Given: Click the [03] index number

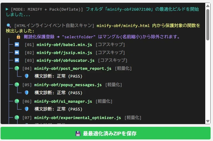Looking at the screenshot, I should point(29,60).
